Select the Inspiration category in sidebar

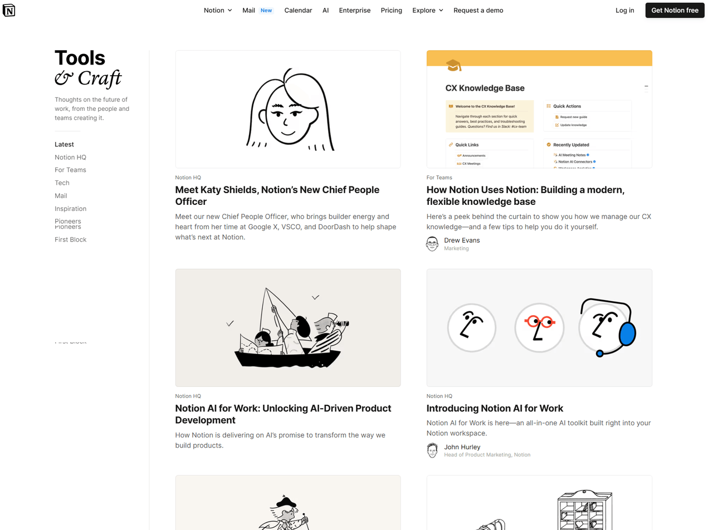[x=70, y=209]
